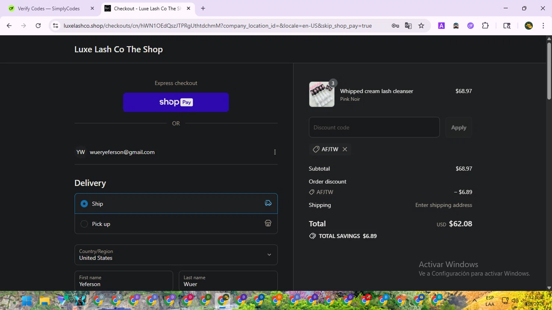The width and height of the screenshot is (552, 310).
Task: Open the ESP LAA language switcher
Action: [x=490, y=301]
